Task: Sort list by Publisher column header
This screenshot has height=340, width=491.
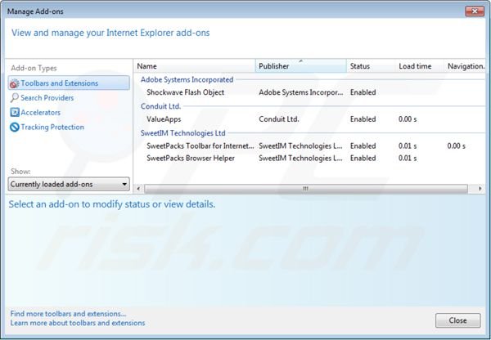Action: click(x=301, y=66)
